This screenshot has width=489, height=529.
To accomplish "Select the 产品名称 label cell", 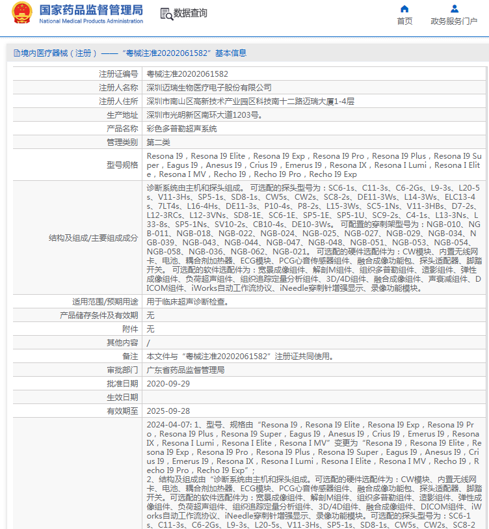I will click(77, 129).
